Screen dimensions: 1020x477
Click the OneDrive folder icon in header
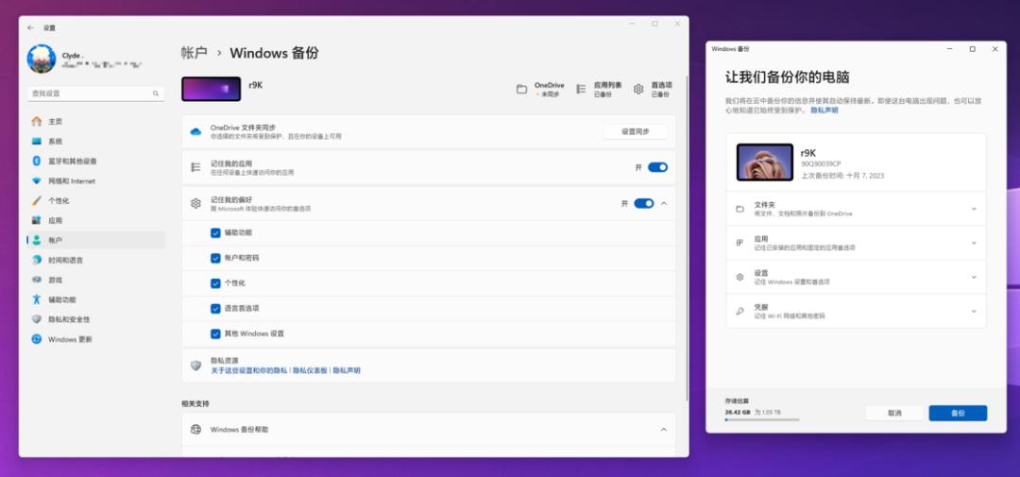click(x=521, y=89)
